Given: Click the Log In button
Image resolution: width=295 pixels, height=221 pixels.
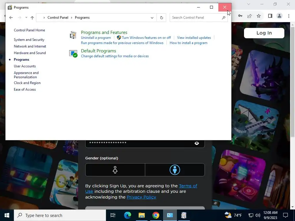Looking at the screenshot, I should (x=264, y=33).
